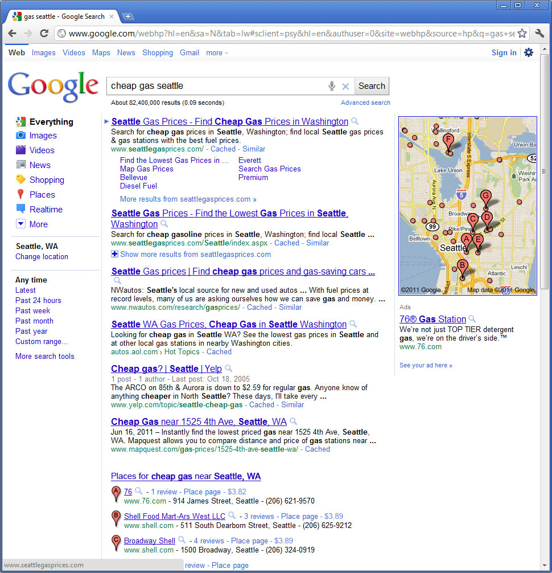The height and width of the screenshot is (573, 552).
Task: Select the Videos filter film icon
Action: (x=21, y=150)
